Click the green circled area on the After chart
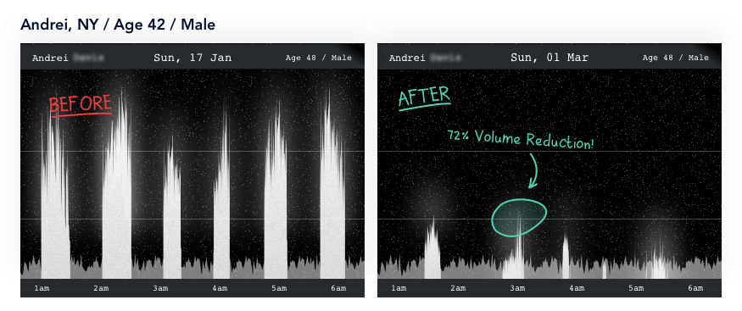The height and width of the screenshot is (311, 742). tap(519, 218)
